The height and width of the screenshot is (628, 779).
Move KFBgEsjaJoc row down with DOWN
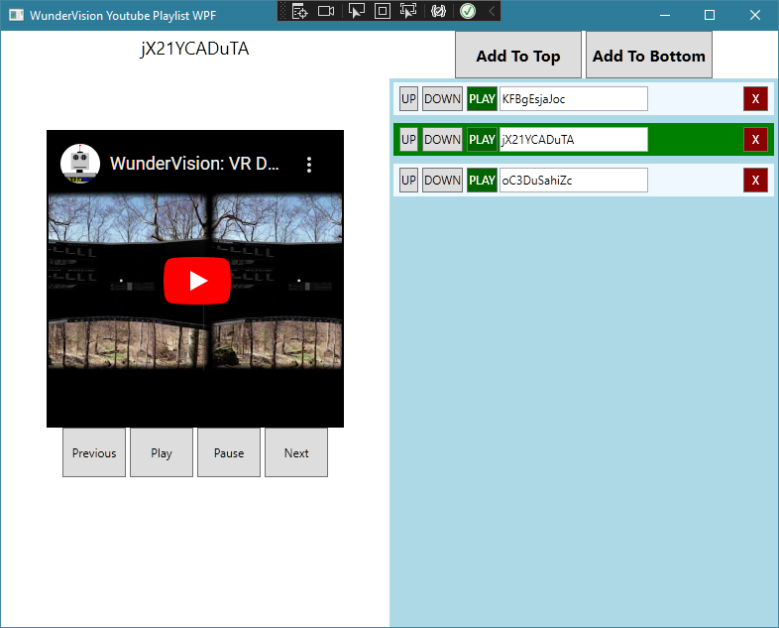click(x=443, y=99)
